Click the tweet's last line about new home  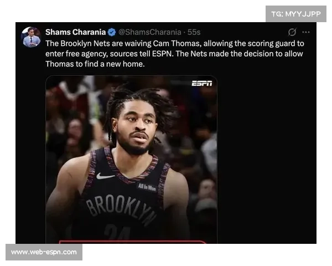[x=95, y=64]
